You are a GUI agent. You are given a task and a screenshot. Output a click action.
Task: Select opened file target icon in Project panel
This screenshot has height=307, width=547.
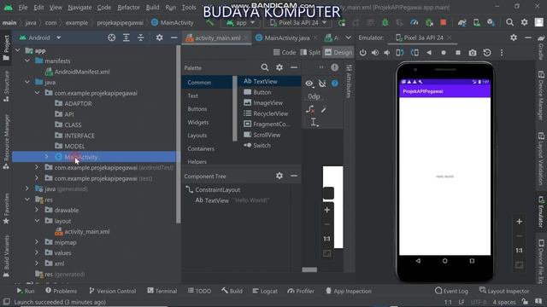point(112,38)
